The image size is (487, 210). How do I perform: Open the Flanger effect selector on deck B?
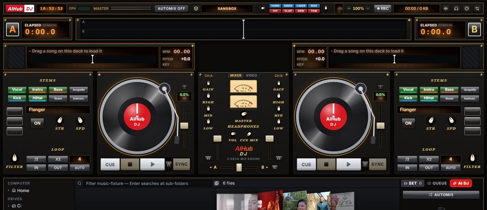point(429,110)
